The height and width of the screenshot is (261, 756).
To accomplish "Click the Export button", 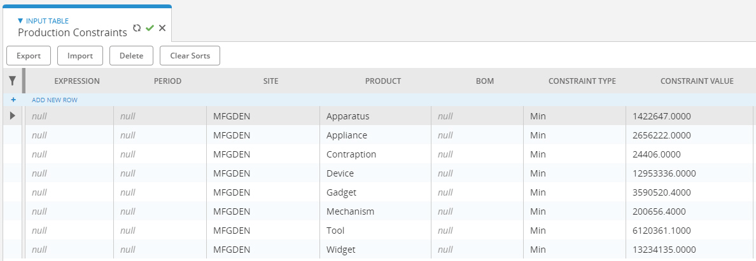I will coord(29,55).
